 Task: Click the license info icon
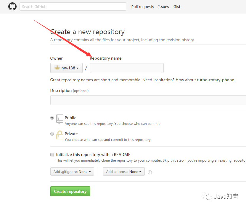point(150,172)
